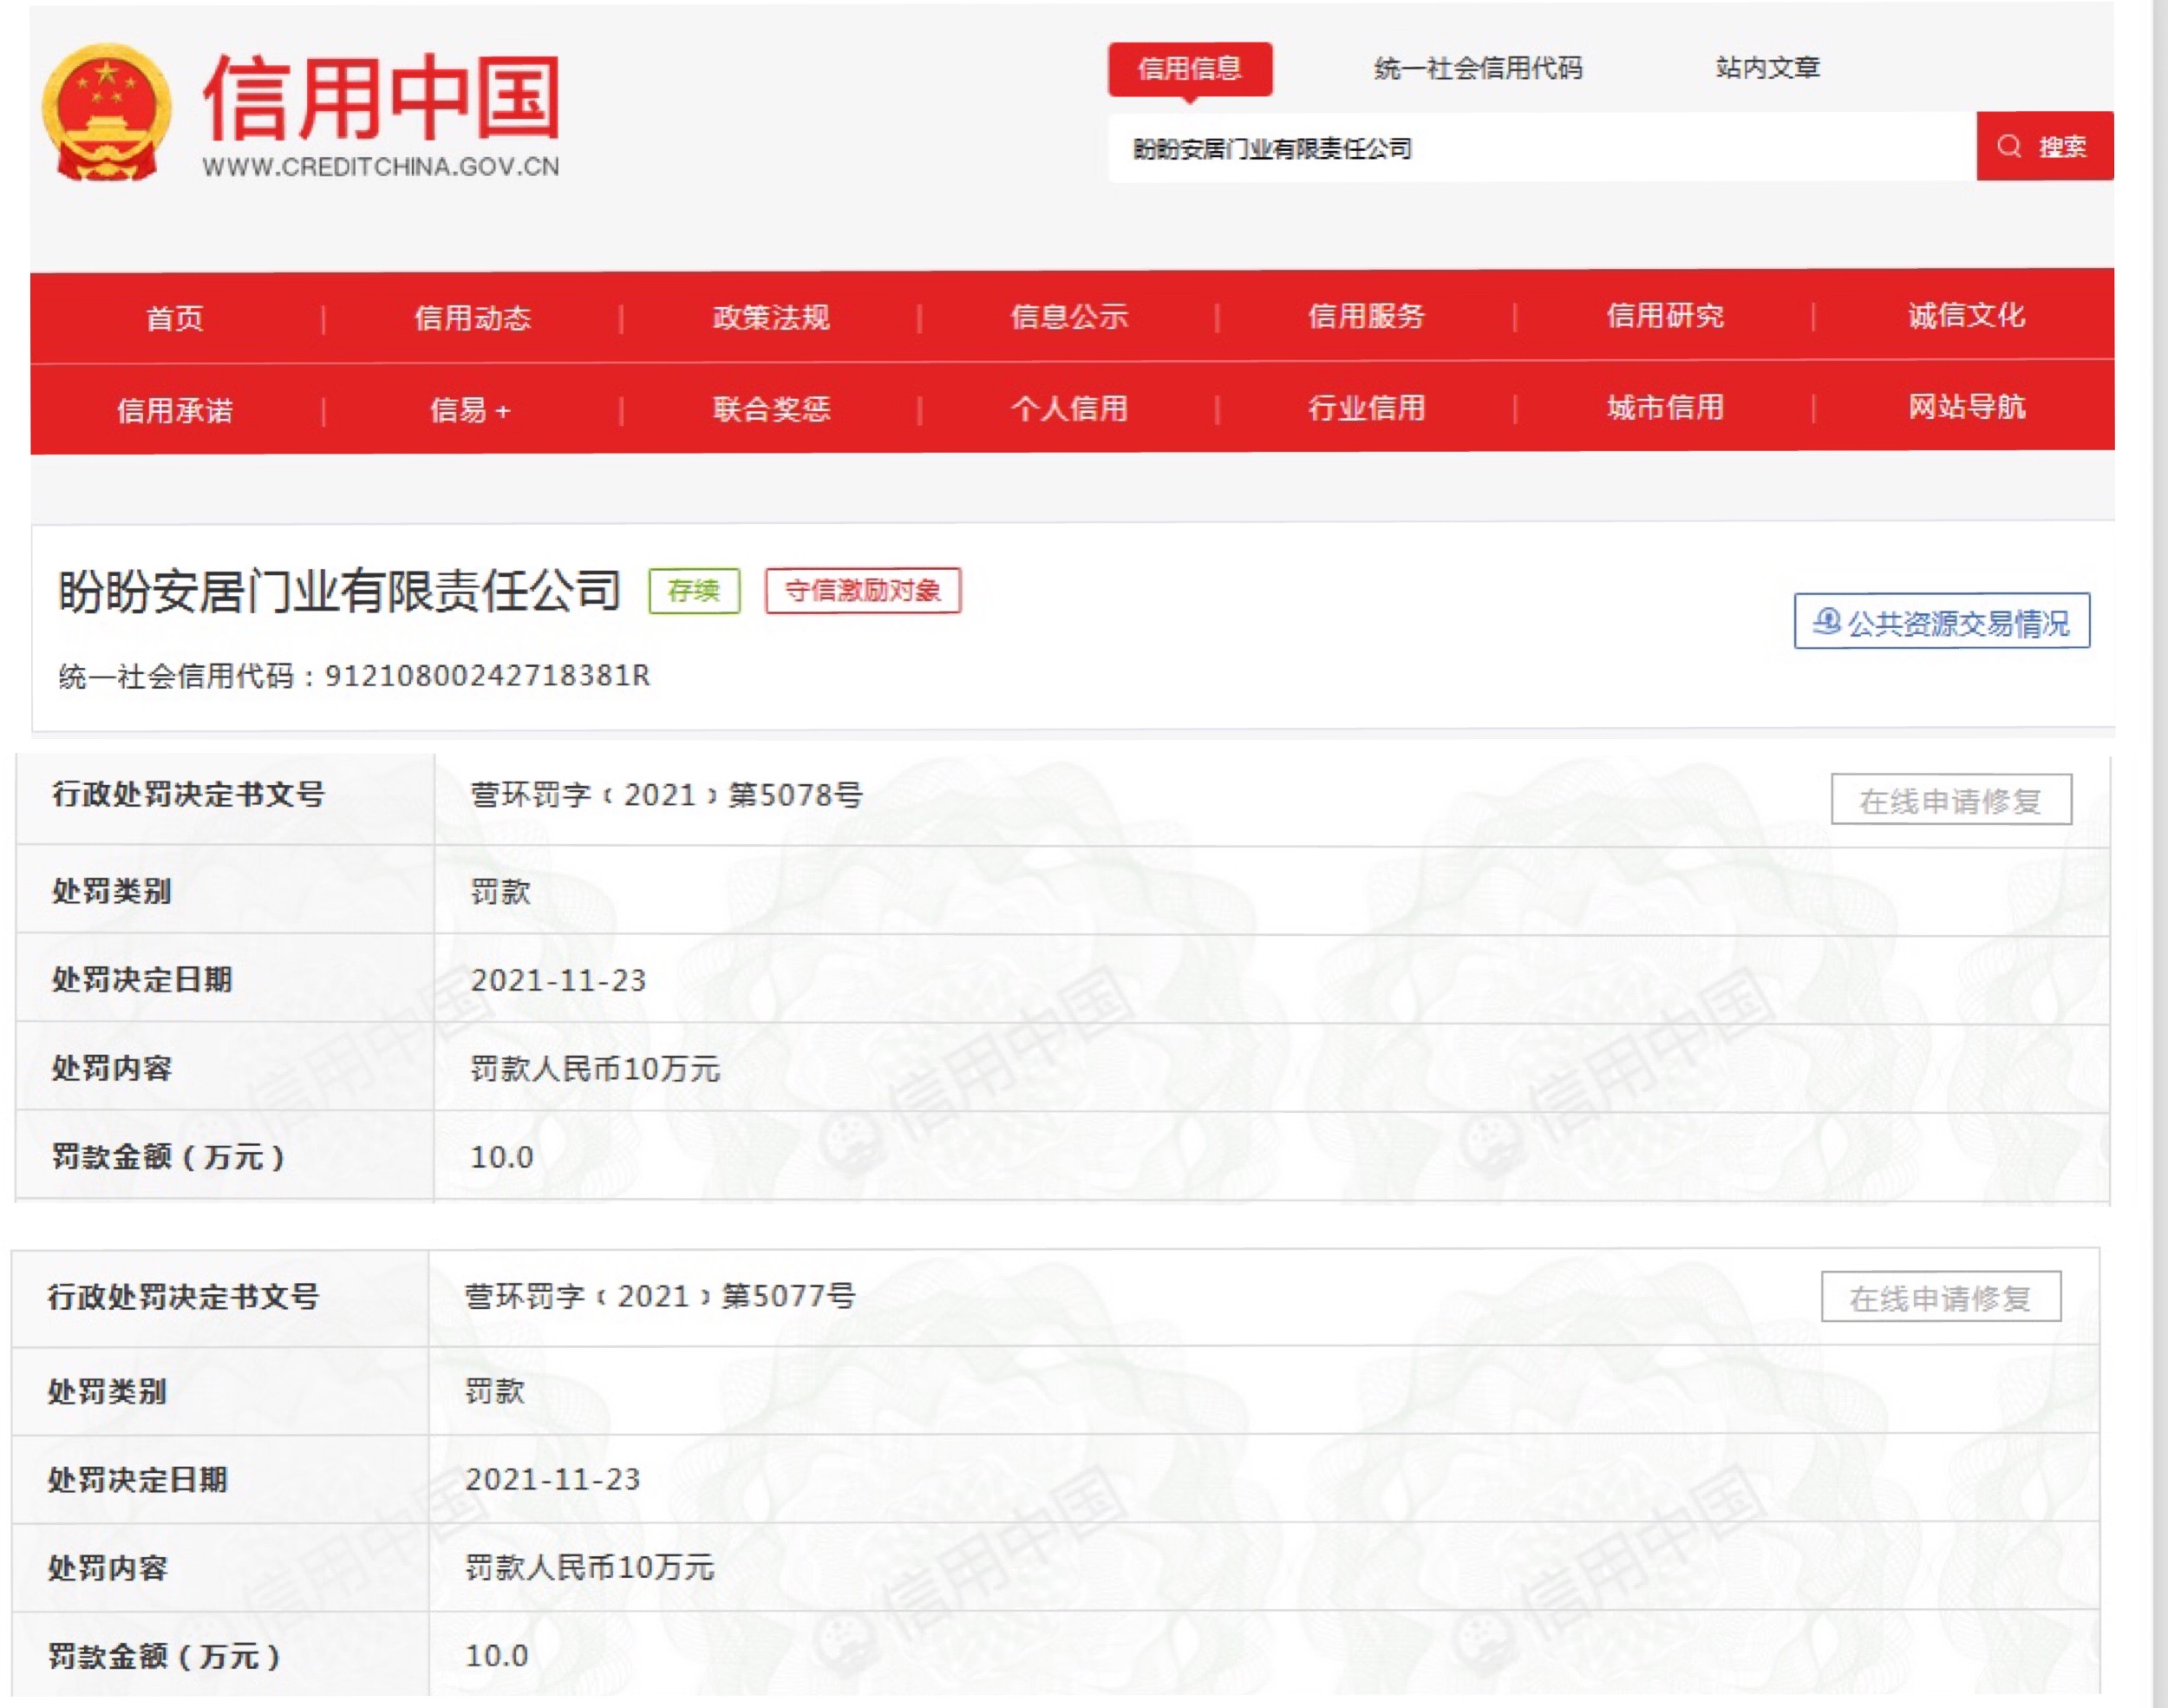Click amount 10.0 in the 第5077号 record
The height and width of the screenshot is (1708, 2168).
[497, 1656]
